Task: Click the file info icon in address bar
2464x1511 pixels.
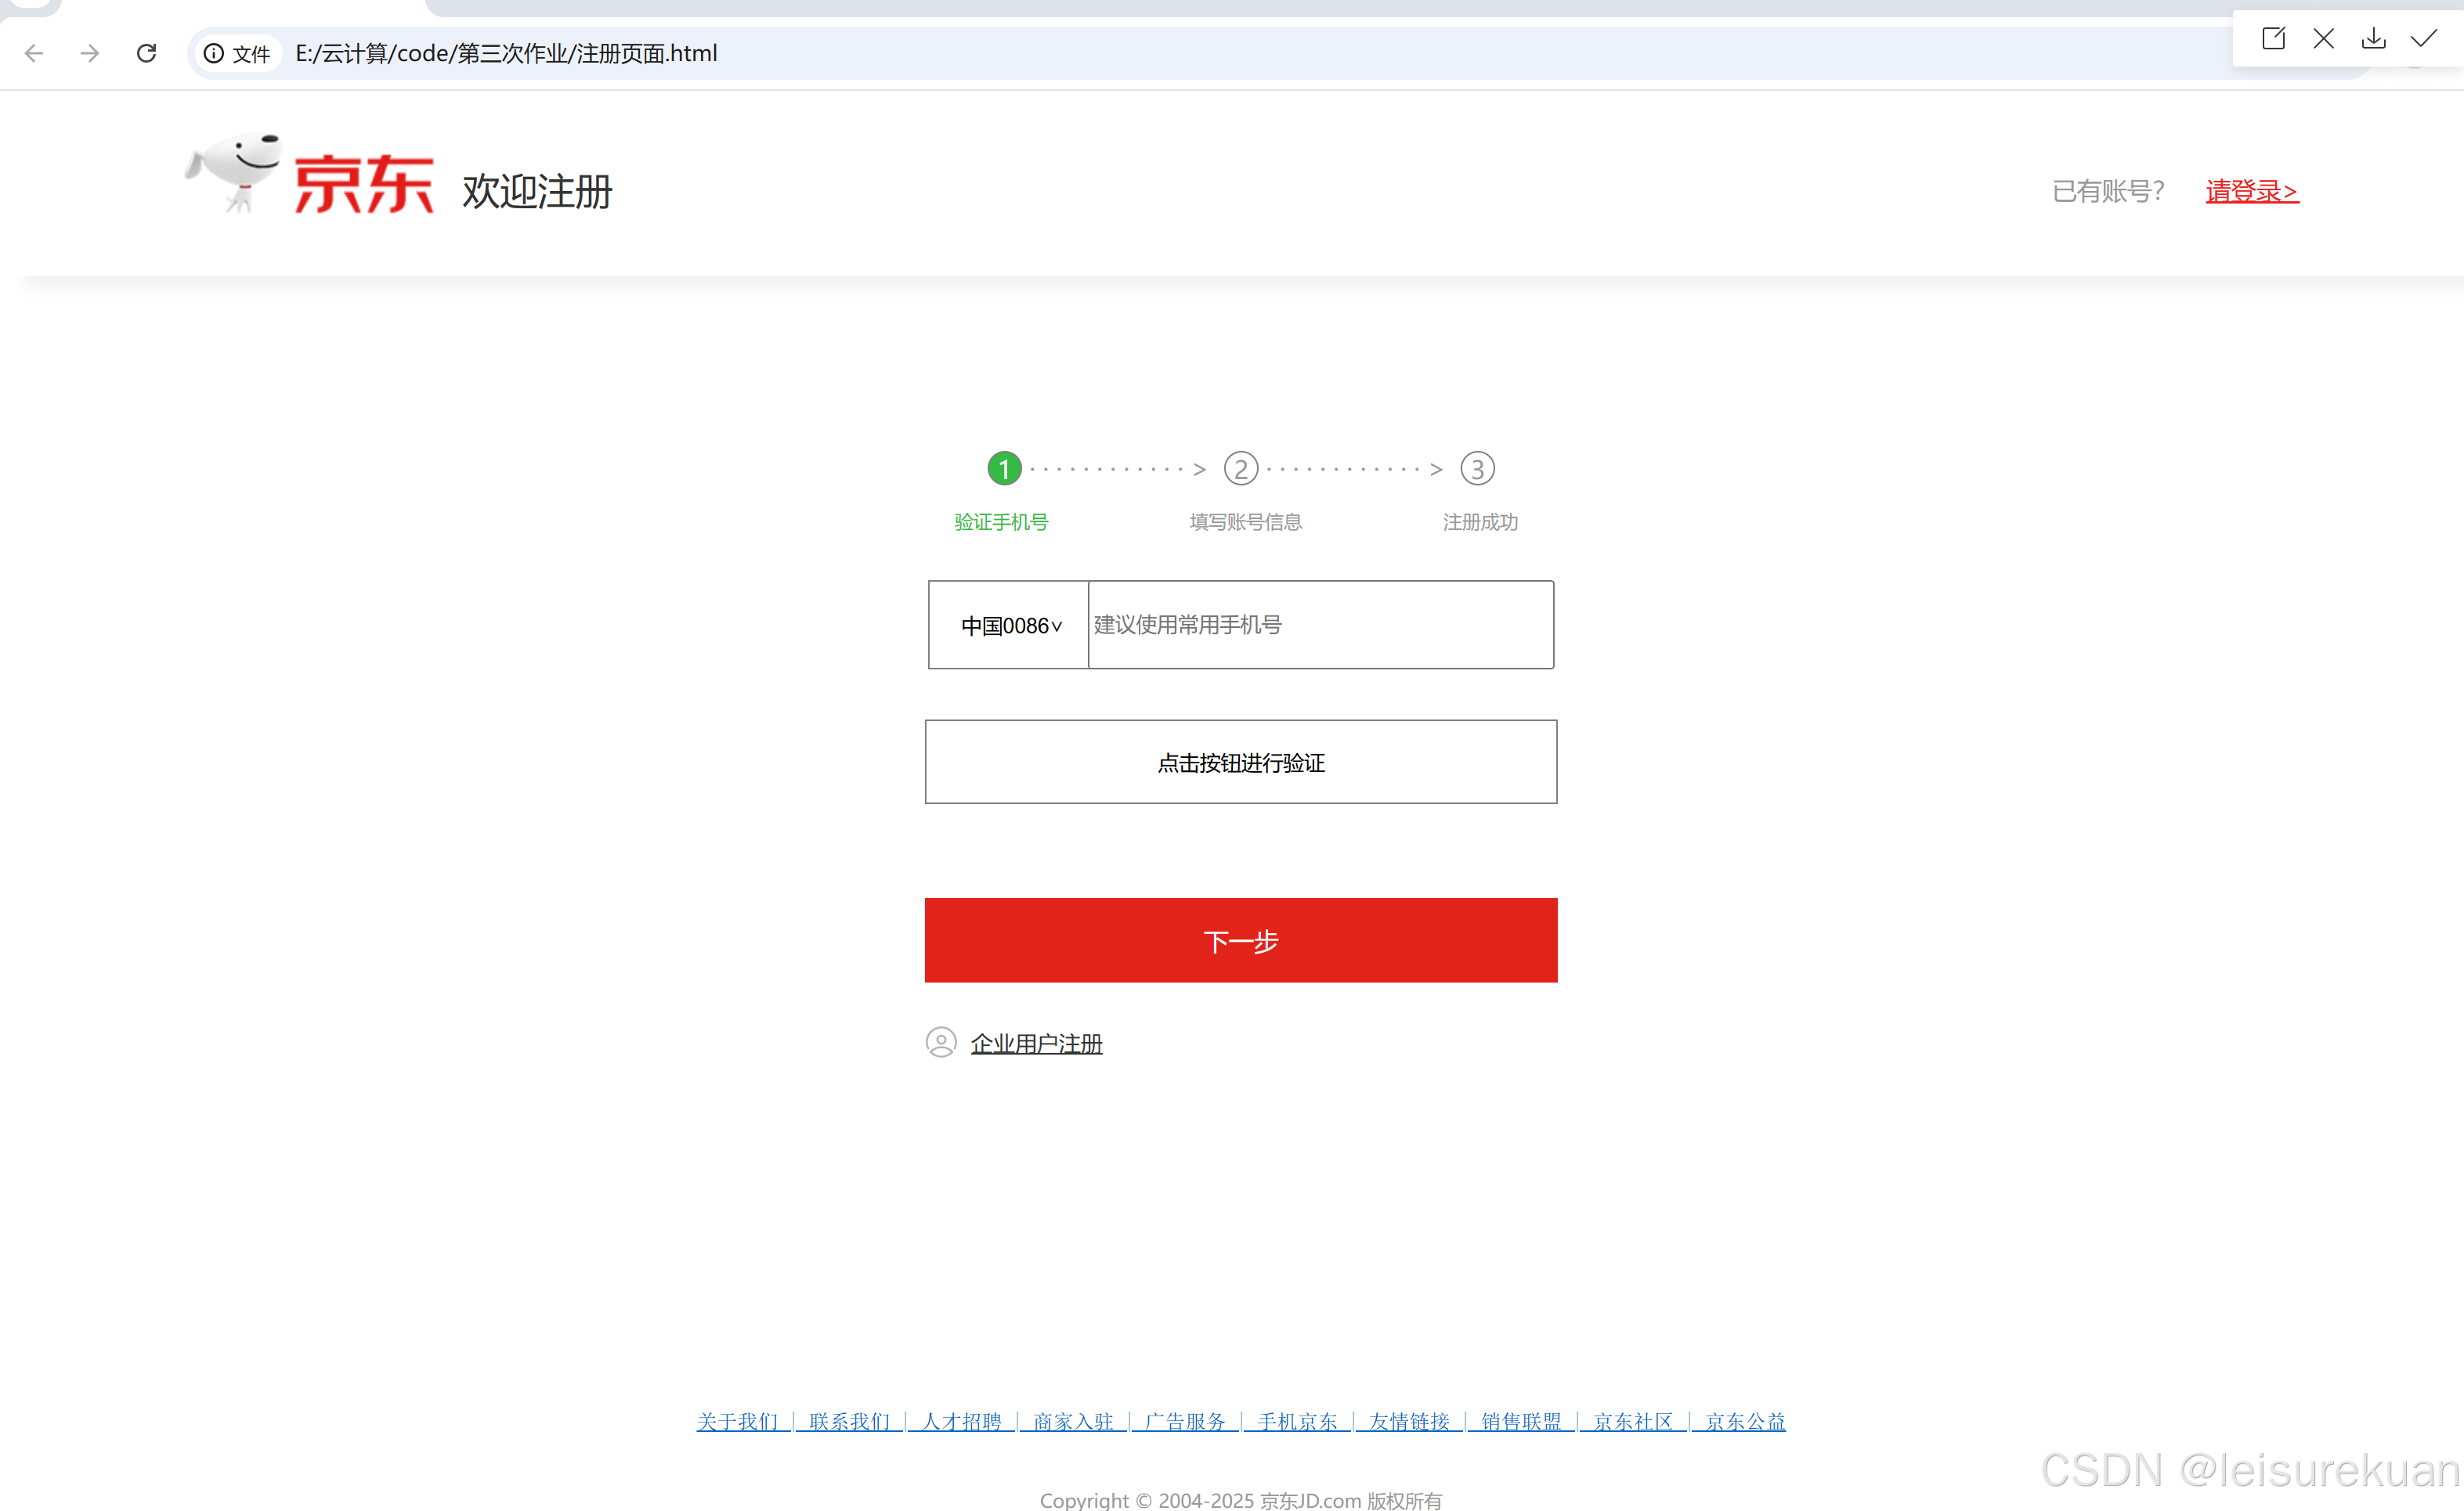Action: 213,53
